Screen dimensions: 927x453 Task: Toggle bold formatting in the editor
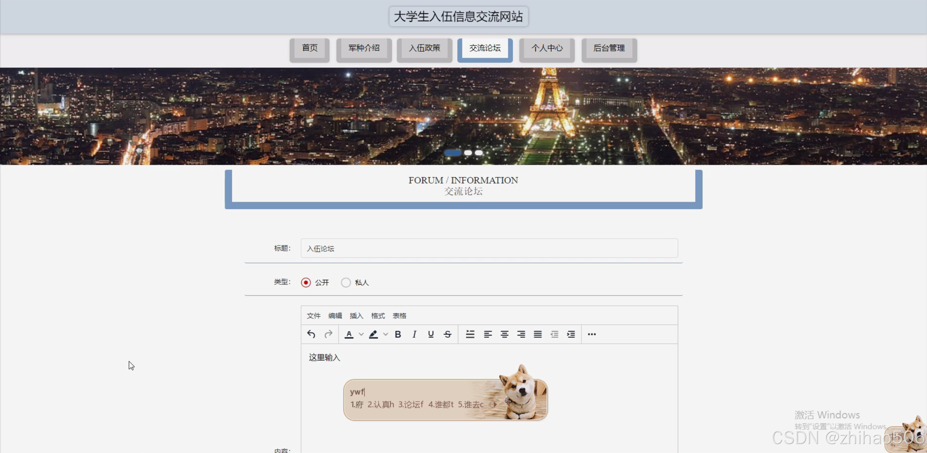398,334
